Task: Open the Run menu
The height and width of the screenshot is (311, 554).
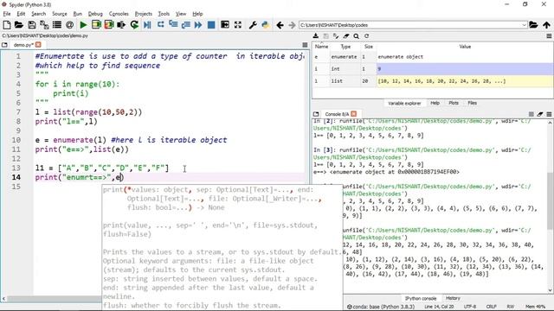Action: (77, 14)
